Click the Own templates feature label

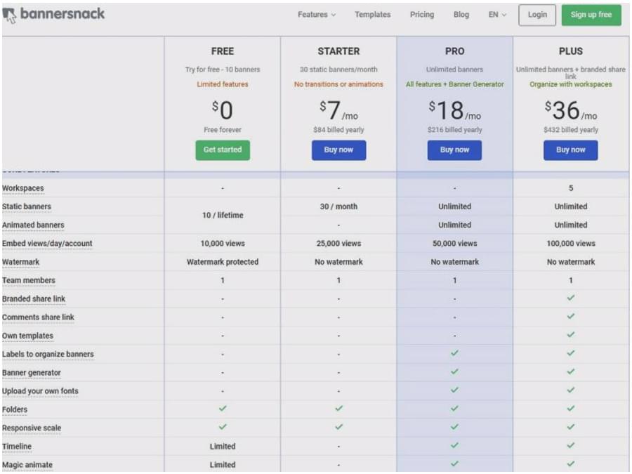pyautogui.click(x=27, y=336)
